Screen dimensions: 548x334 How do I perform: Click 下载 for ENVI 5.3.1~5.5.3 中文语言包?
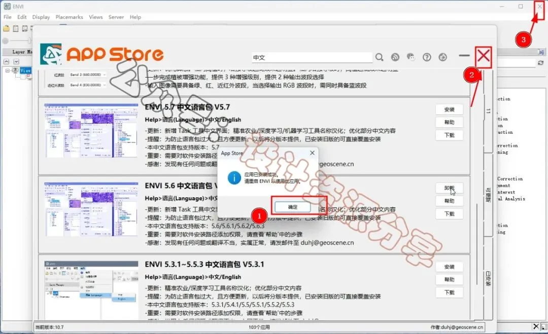(x=449, y=292)
